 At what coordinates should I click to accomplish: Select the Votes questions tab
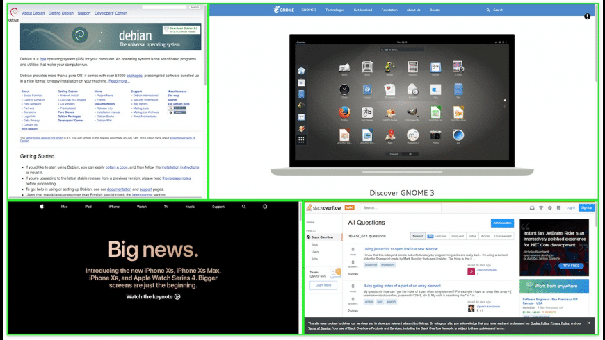click(x=472, y=236)
